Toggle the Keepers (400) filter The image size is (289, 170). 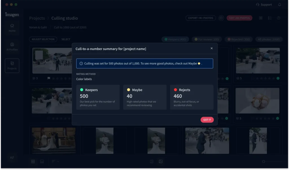click(x=175, y=39)
